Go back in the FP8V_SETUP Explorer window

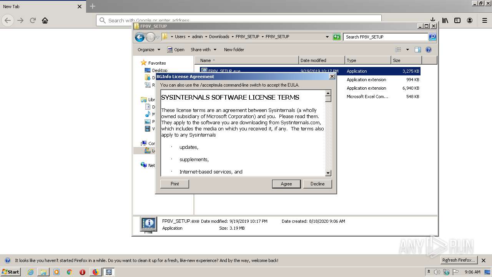point(140,37)
